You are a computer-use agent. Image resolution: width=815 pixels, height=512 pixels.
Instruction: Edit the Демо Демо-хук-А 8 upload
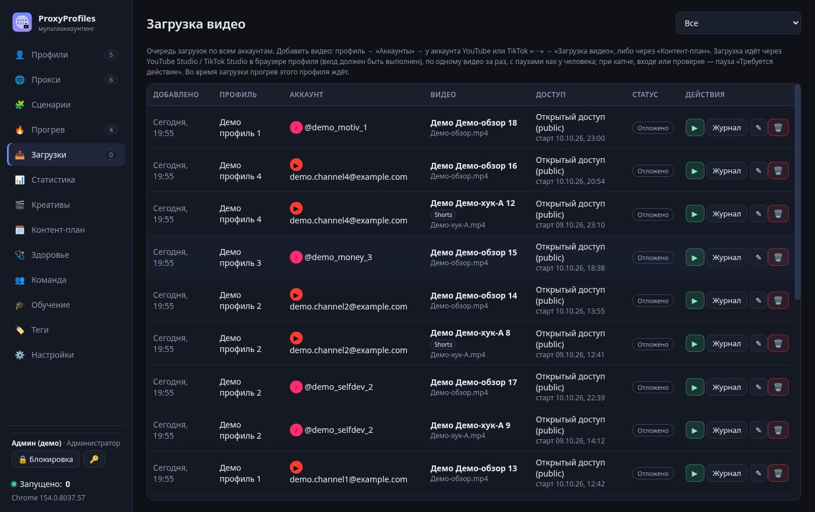coord(758,344)
